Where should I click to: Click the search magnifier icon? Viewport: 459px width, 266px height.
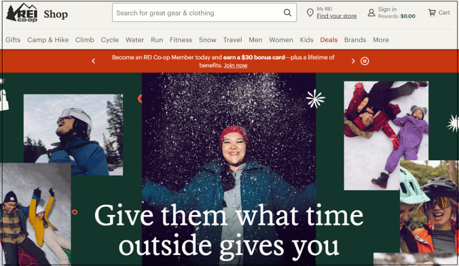coord(287,12)
